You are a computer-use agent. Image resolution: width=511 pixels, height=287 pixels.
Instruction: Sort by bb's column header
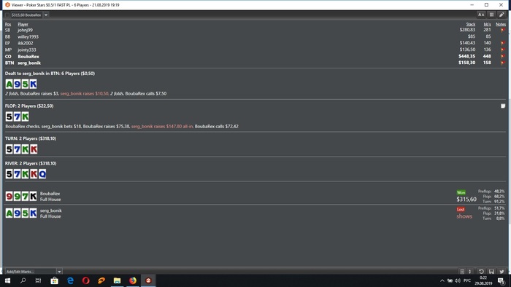point(487,24)
